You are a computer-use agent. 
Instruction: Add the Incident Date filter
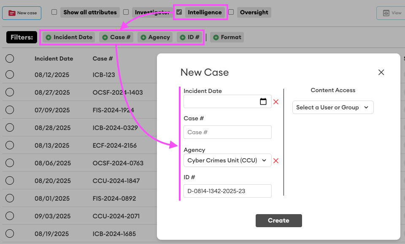69,37
